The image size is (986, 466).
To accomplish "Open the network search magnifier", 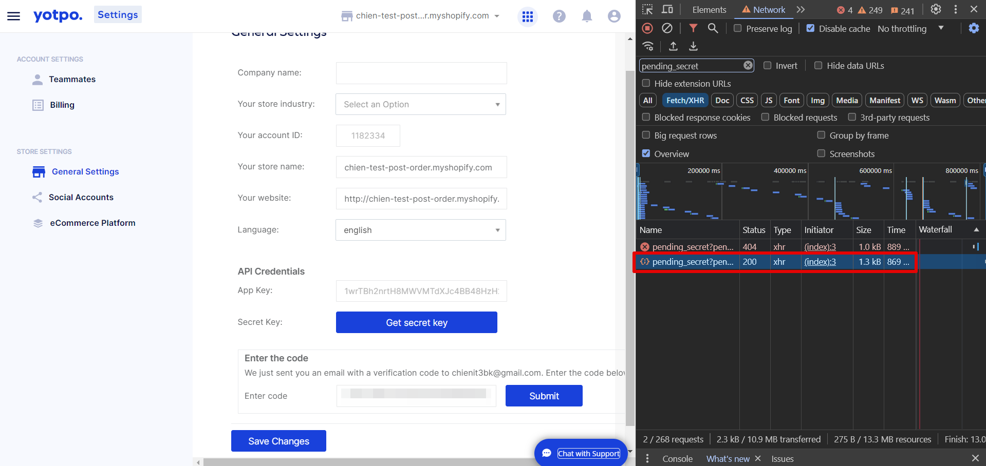I will click(713, 28).
